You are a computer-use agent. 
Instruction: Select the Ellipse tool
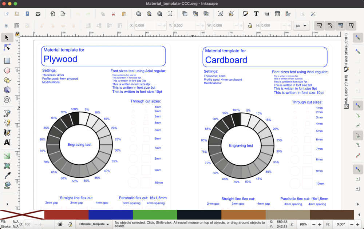coord(7,71)
